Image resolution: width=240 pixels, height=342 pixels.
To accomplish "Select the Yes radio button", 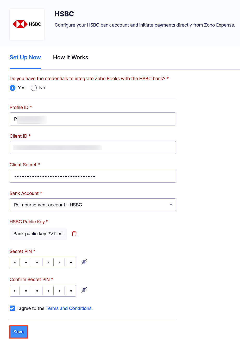I will point(12,88).
